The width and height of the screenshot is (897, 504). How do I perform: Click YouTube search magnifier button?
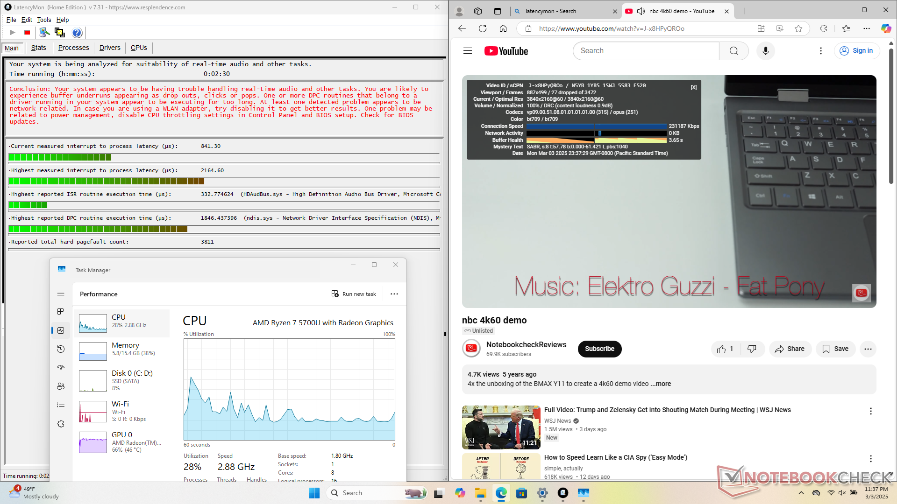click(734, 51)
